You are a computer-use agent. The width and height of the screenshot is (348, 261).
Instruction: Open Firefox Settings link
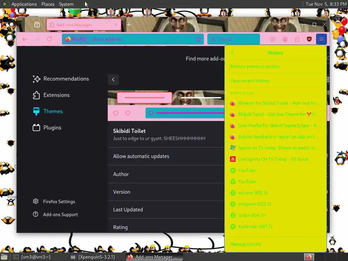59,202
